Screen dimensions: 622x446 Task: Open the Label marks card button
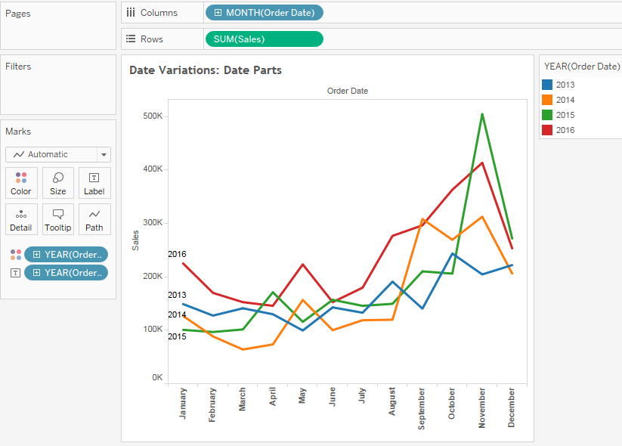94,183
